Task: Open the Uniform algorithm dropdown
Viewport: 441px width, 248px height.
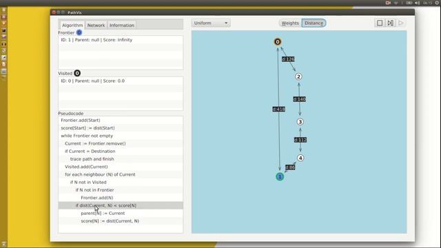Action: 211,23
